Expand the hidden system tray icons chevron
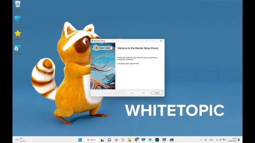Viewport: 255px width, 143px height. (201, 140)
